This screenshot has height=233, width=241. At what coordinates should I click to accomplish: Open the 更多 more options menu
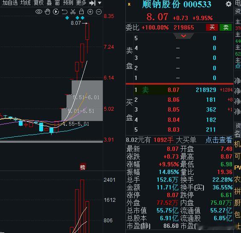(81, 3)
